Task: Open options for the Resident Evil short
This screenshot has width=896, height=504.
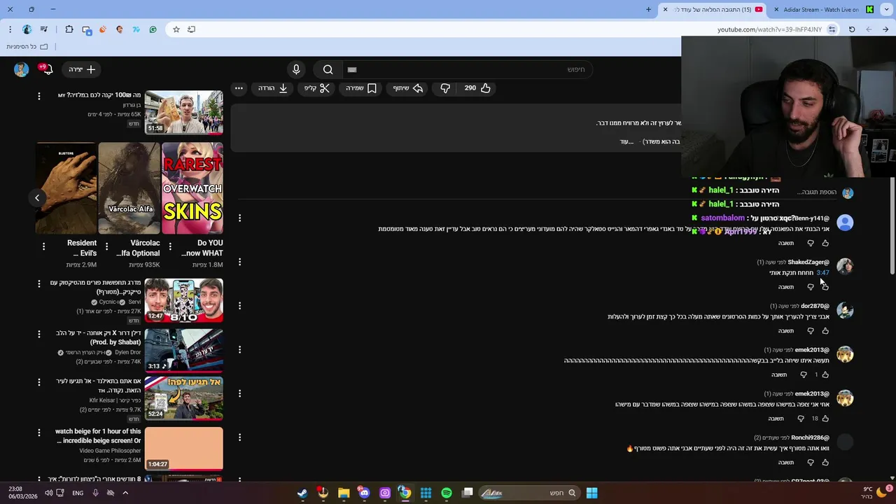Action: pos(43,246)
